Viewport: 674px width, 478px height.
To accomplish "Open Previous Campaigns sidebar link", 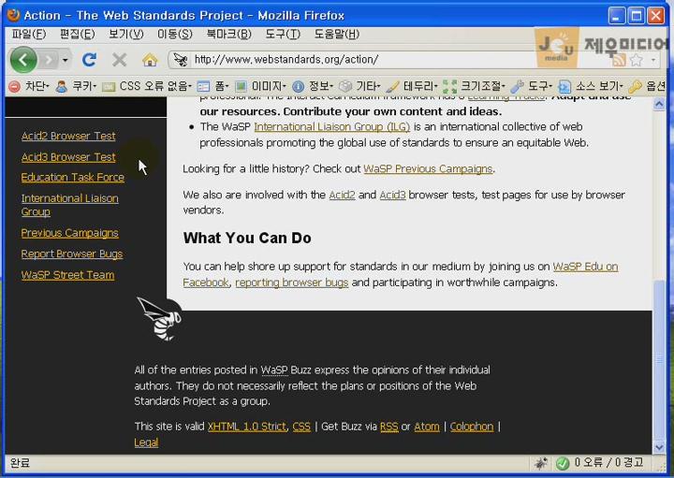I will (x=69, y=233).
